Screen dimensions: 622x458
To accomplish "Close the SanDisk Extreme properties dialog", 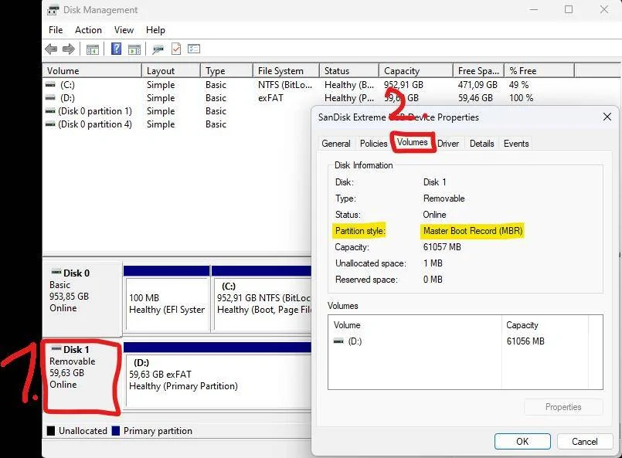I will tap(607, 117).
